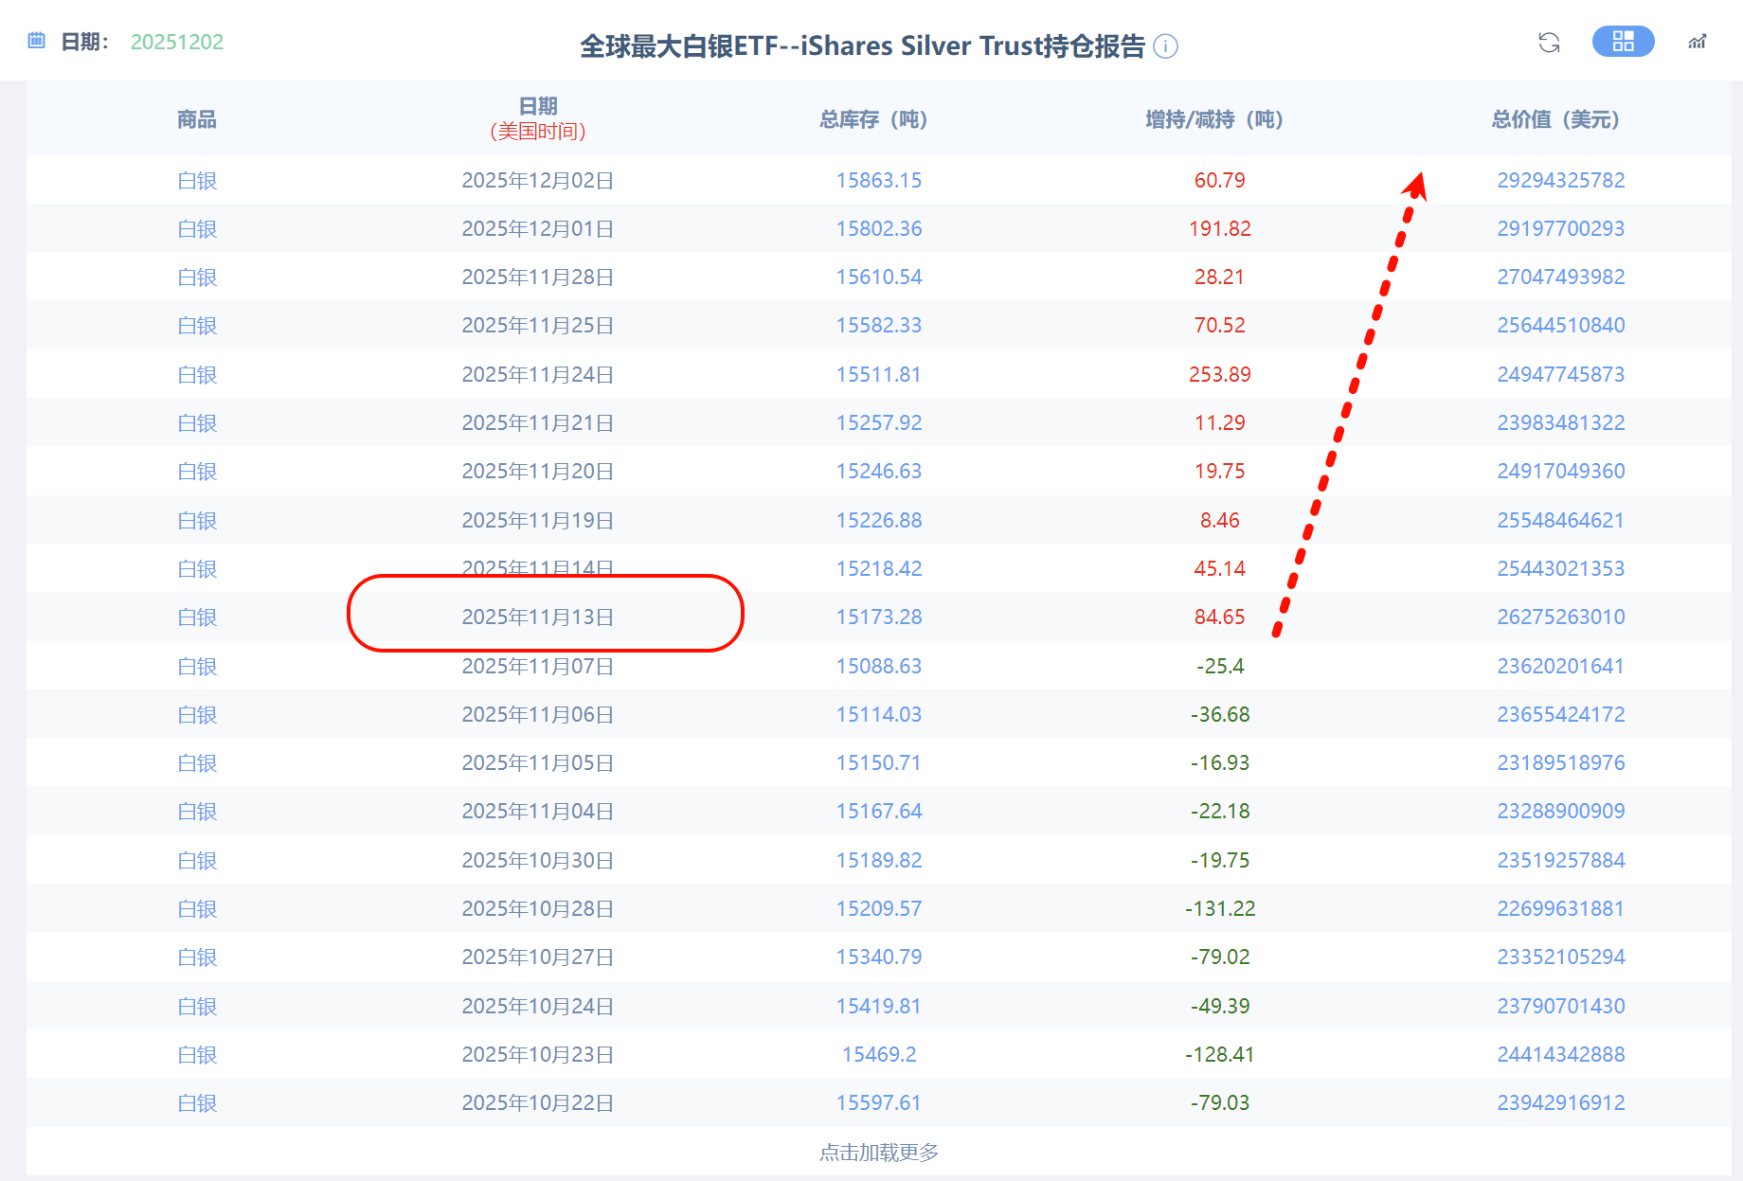Click the holdings change value 84.65
This screenshot has height=1181, width=1743.
[x=1220, y=617]
